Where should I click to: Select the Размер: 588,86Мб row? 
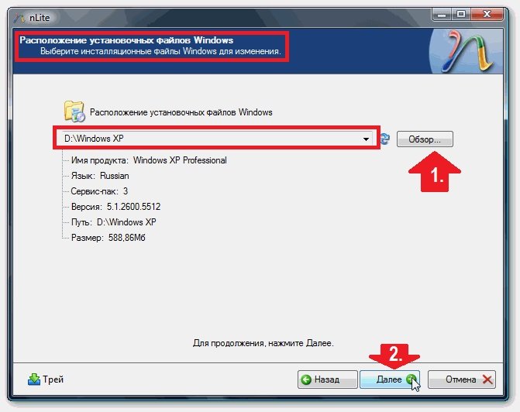point(108,238)
